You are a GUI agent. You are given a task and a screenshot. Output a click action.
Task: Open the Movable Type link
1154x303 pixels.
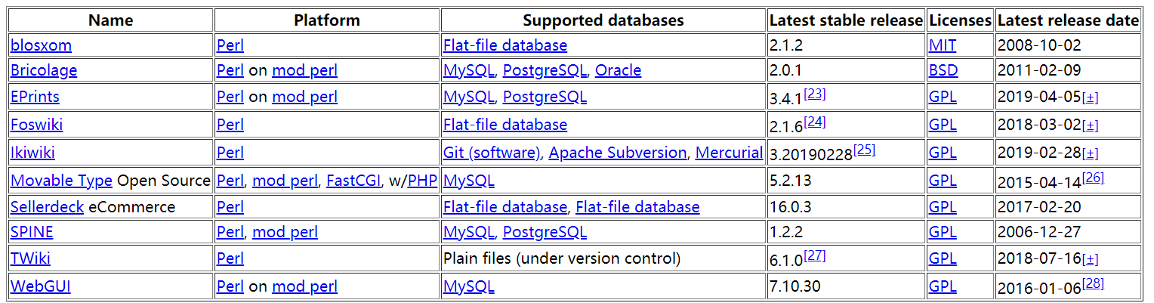[x=61, y=181]
